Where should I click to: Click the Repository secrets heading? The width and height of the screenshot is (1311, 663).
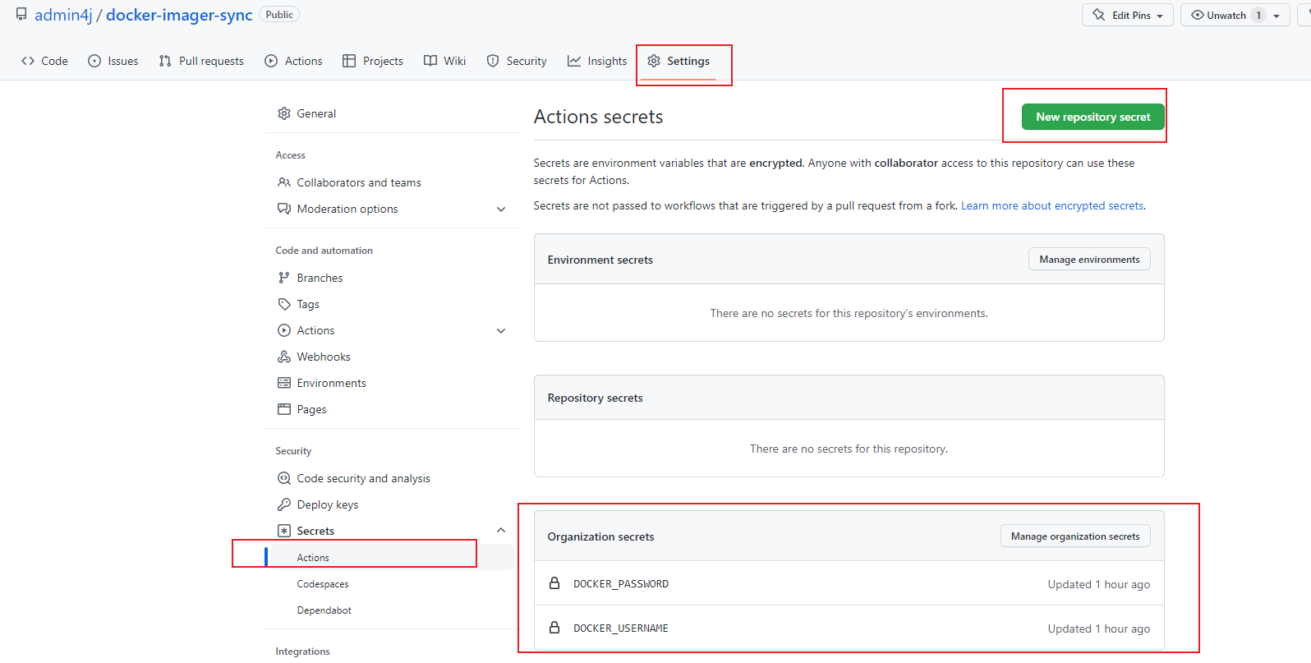[x=596, y=398]
